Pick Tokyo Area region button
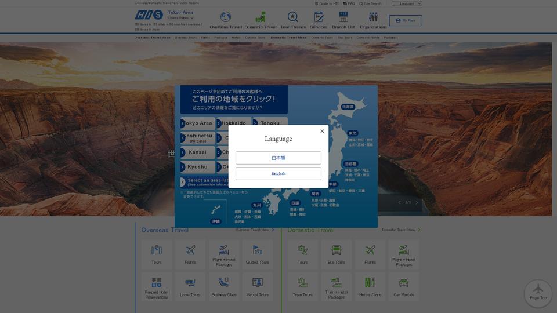This screenshot has height=313, width=557. click(197, 123)
